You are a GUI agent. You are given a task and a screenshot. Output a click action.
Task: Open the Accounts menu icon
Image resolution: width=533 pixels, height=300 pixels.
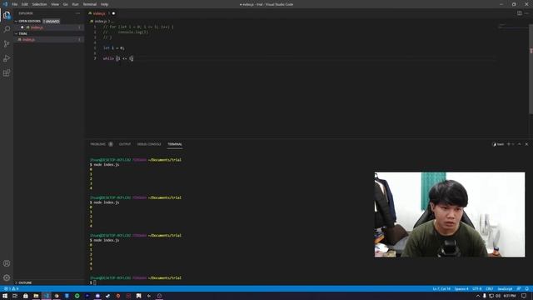(7, 263)
